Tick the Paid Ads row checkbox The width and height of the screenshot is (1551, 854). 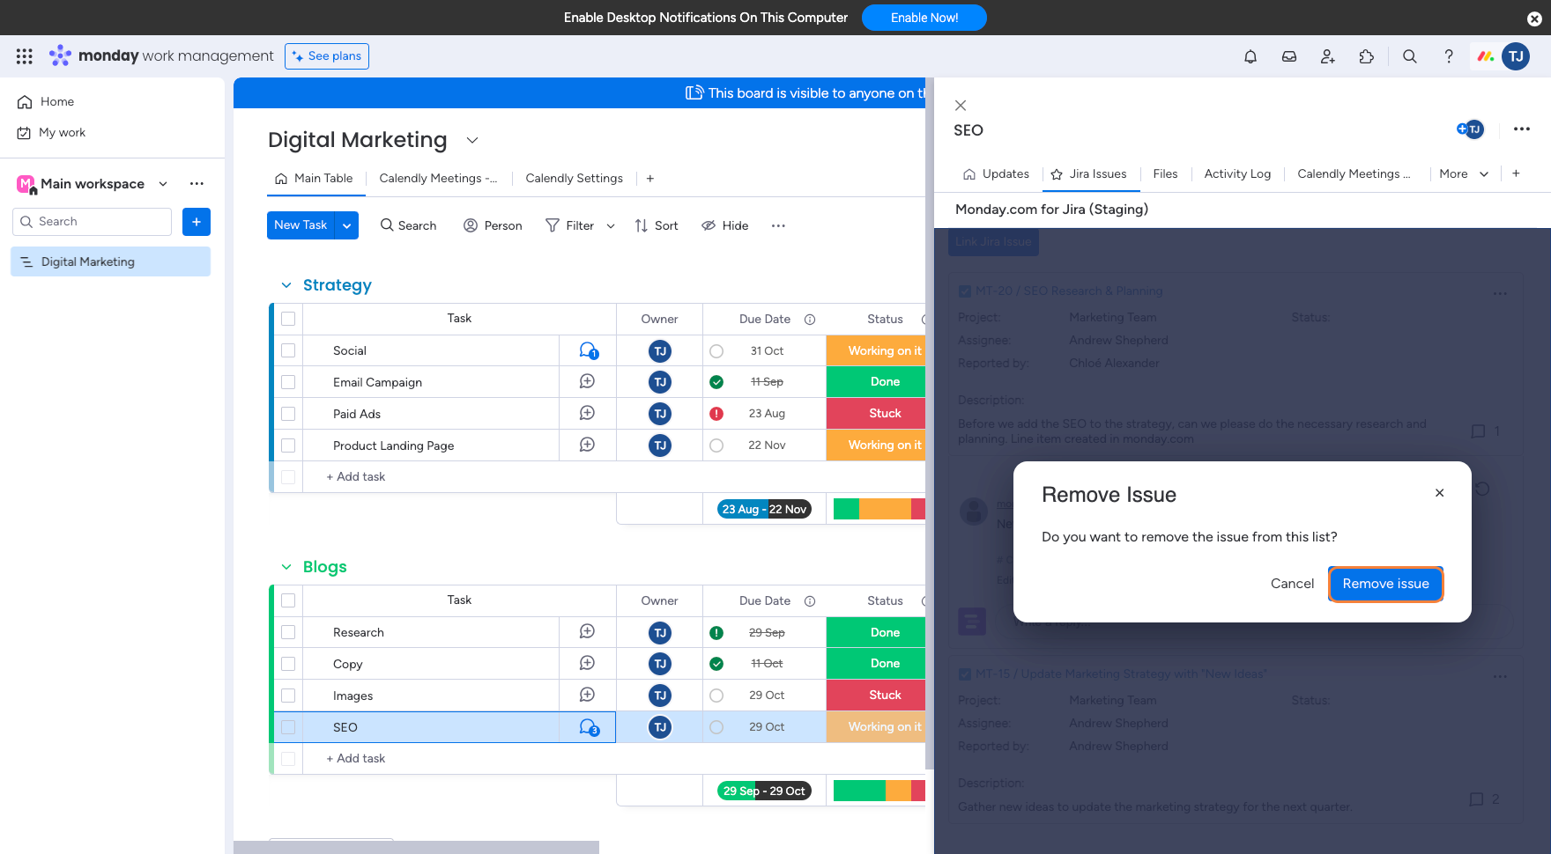[x=288, y=414]
